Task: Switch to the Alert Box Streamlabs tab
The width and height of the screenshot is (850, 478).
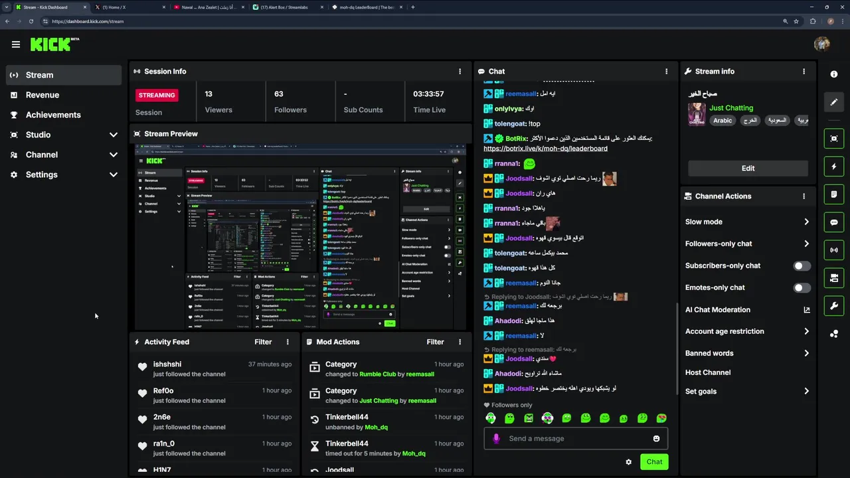Action: point(288,7)
